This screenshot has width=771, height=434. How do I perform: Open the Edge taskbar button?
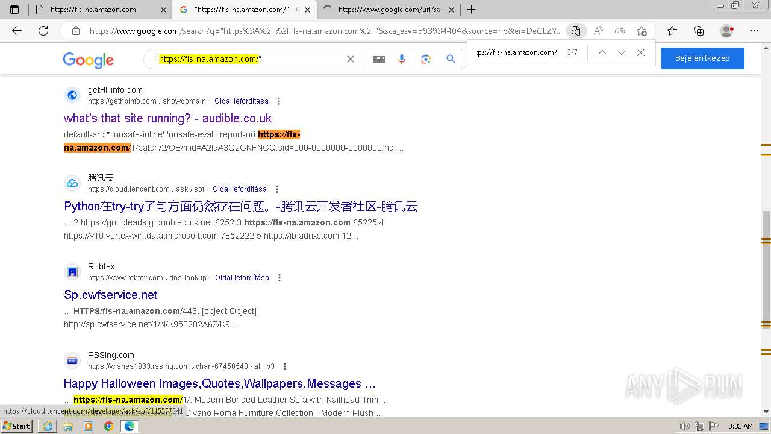(x=129, y=426)
